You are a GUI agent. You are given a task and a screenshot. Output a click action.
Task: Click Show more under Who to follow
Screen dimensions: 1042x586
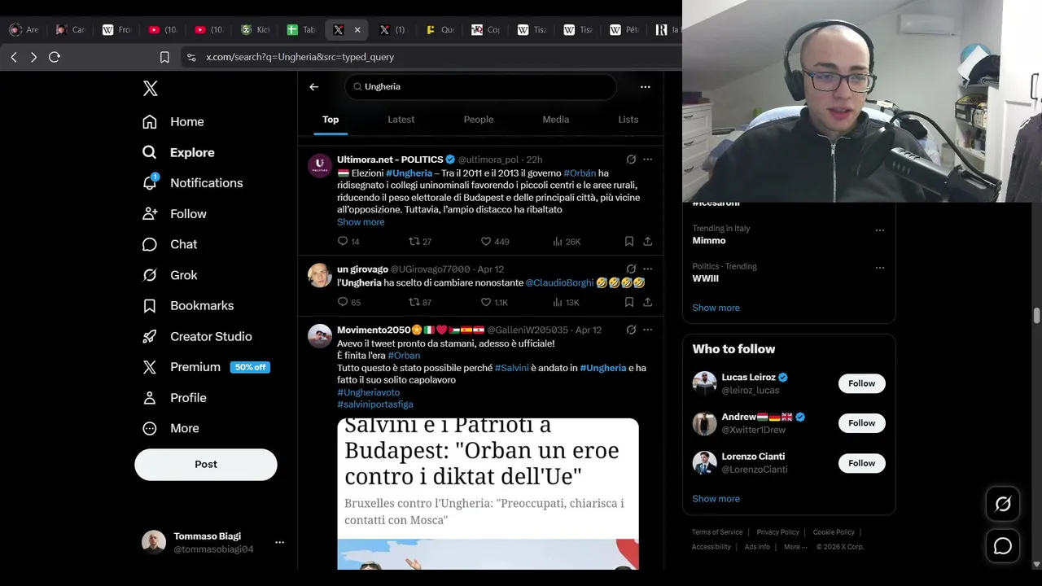[x=716, y=499]
